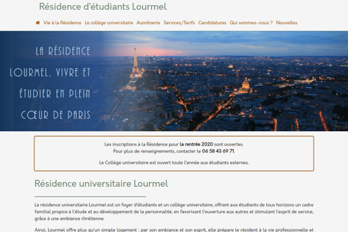Go to the Nouvelles section
This screenshot has width=348, height=232.
(287, 23)
